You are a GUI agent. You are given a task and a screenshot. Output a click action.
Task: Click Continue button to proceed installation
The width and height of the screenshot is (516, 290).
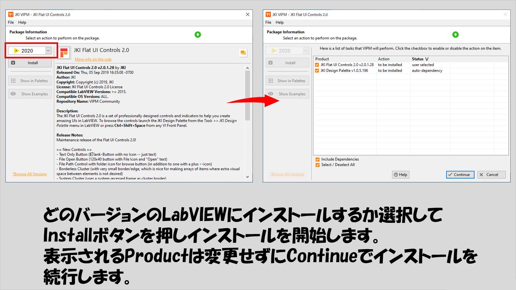tap(460, 175)
